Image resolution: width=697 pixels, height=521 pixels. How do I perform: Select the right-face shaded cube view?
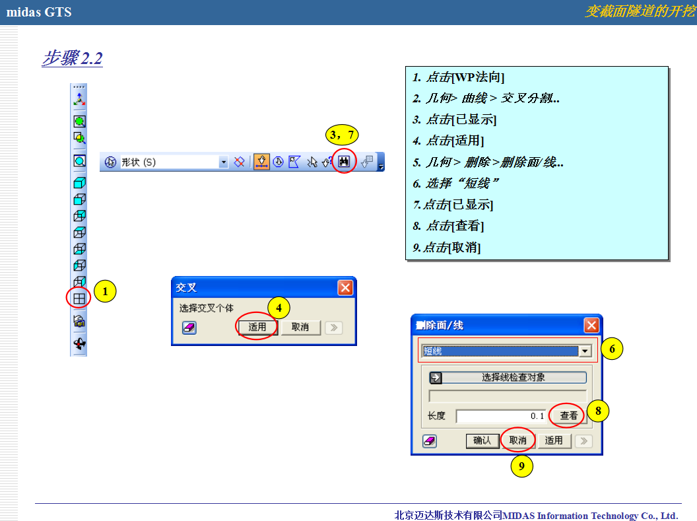[80, 281]
